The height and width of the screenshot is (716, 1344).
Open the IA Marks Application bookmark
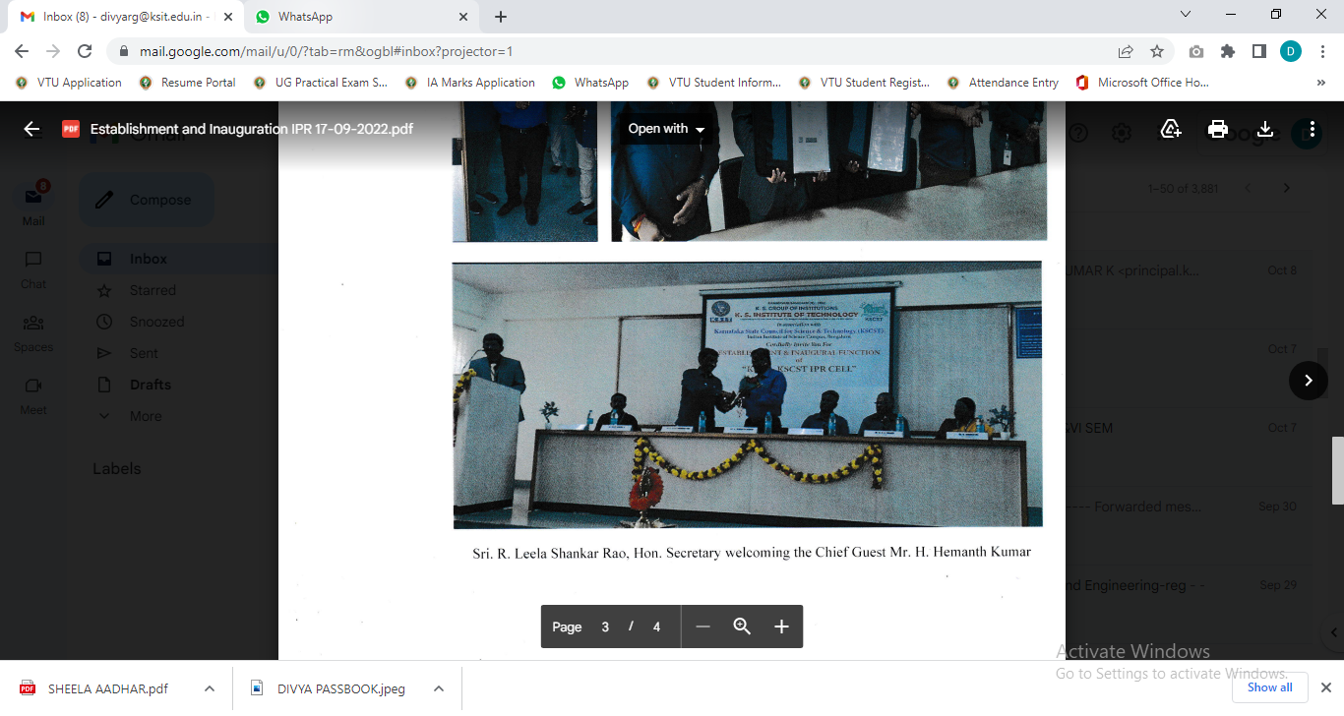tap(470, 83)
